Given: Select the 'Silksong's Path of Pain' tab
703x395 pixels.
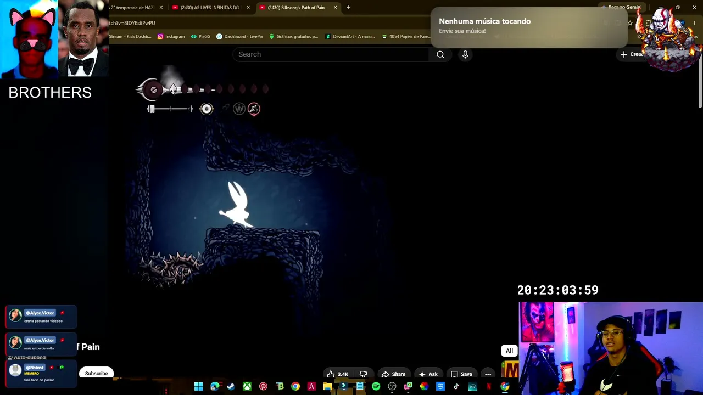Looking at the screenshot, I should [x=297, y=8].
